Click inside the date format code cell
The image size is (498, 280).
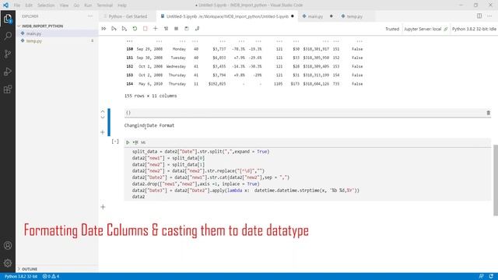coord(307,174)
